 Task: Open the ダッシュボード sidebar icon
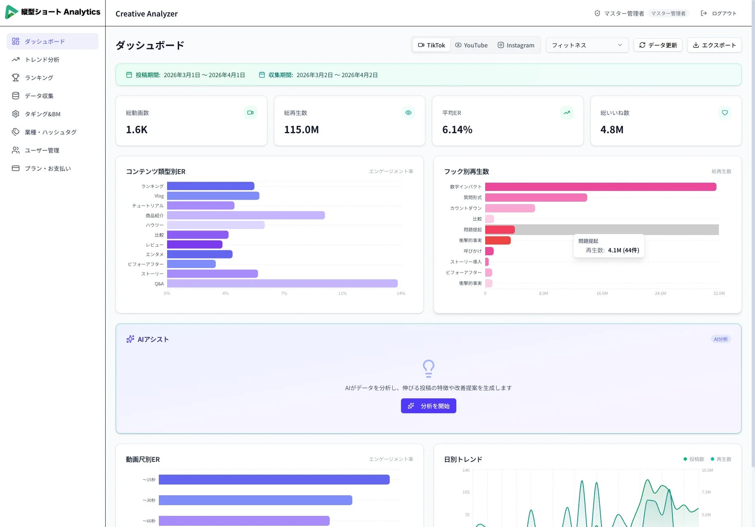(x=16, y=41)
